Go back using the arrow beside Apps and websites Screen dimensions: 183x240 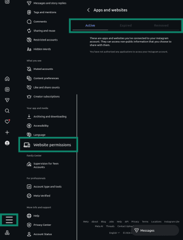(88, 10)
